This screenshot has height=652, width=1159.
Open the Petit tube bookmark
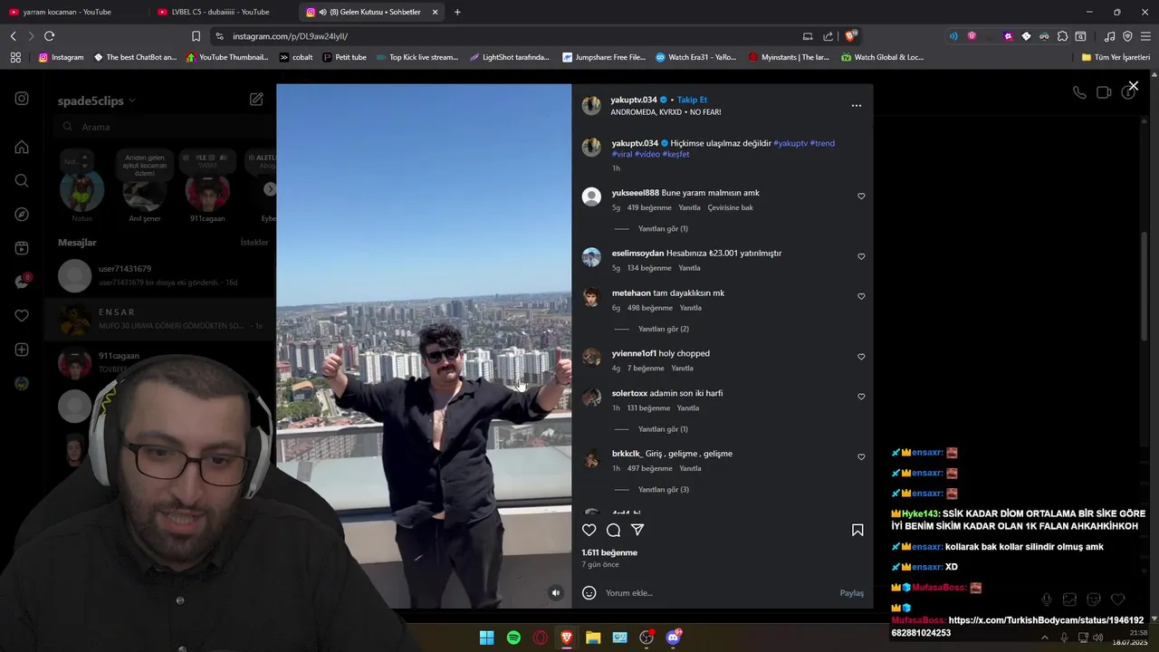tap(344, 57)
